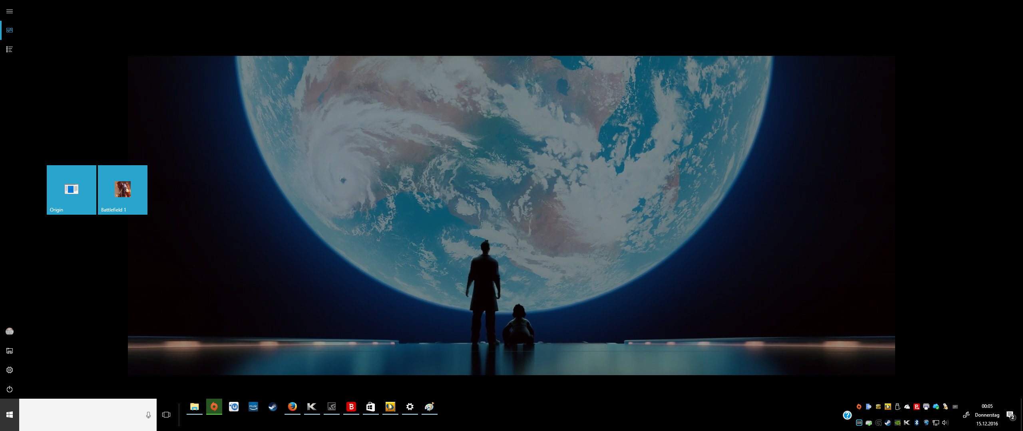Open Amazon Music taskbar icon
This screenshot has width=1023, height=431.
click(253, 407)
